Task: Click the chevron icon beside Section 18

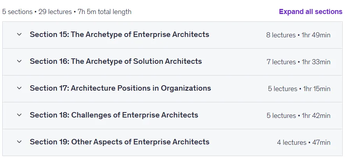Action: tap(19, 115)
